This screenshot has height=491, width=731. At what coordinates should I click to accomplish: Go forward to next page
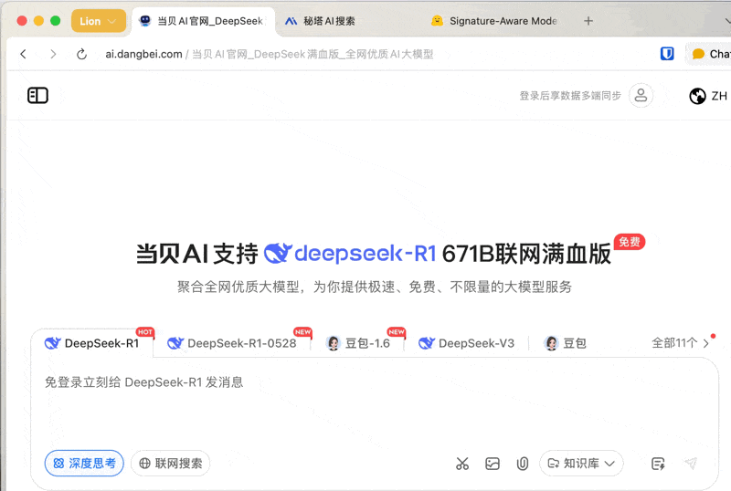pos(53,54)
